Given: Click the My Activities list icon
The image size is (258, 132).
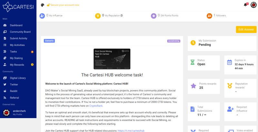Looking at the screenshot, I should pyautogui.click(x=5, y=45).
